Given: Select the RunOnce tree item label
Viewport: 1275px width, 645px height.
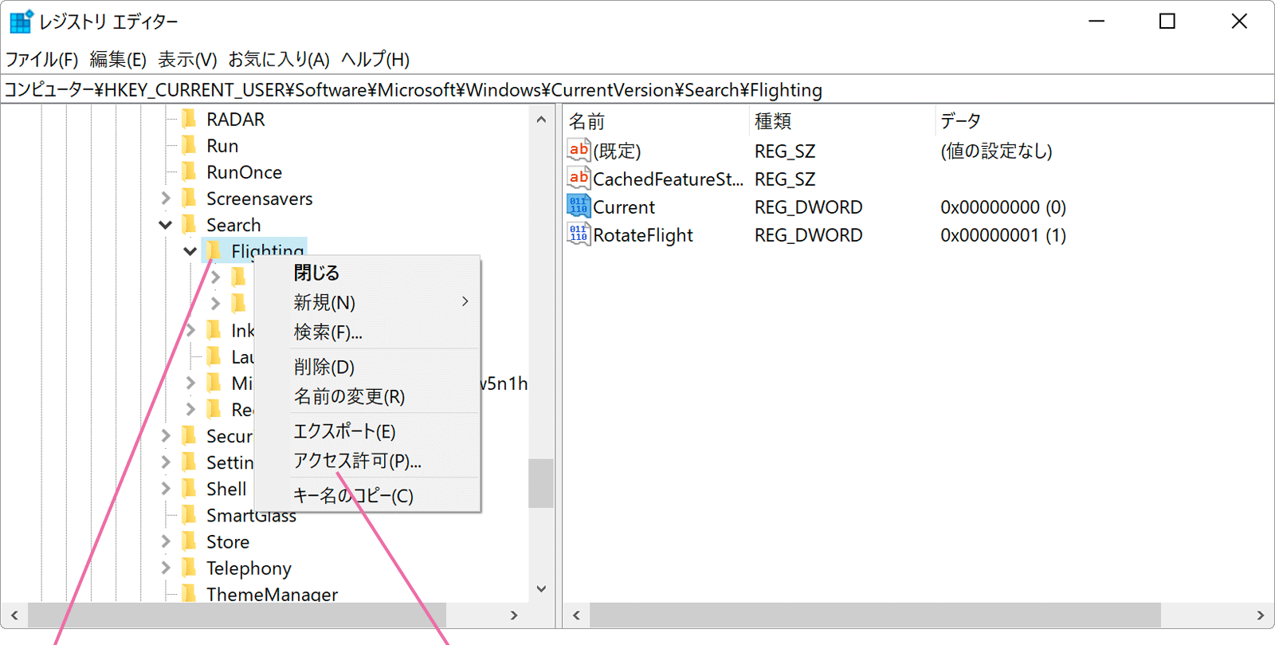Looking at the screenshot, I should coord(244,172).
